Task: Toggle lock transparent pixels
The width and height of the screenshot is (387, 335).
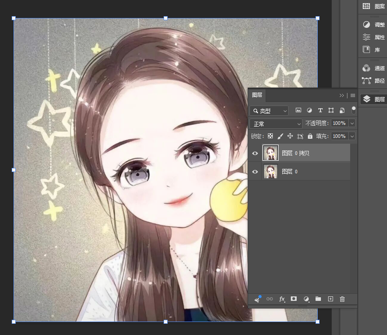Action: (271, 136)
